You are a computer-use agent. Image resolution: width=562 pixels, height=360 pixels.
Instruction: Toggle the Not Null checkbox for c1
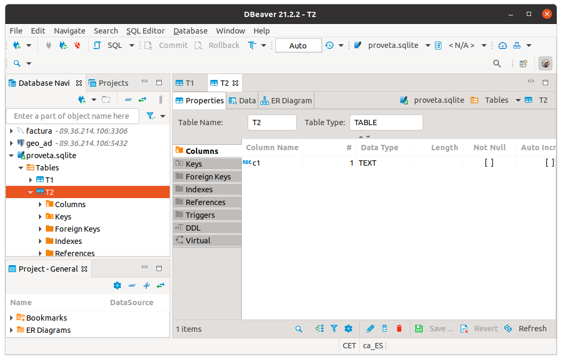(x=489, y=163)
